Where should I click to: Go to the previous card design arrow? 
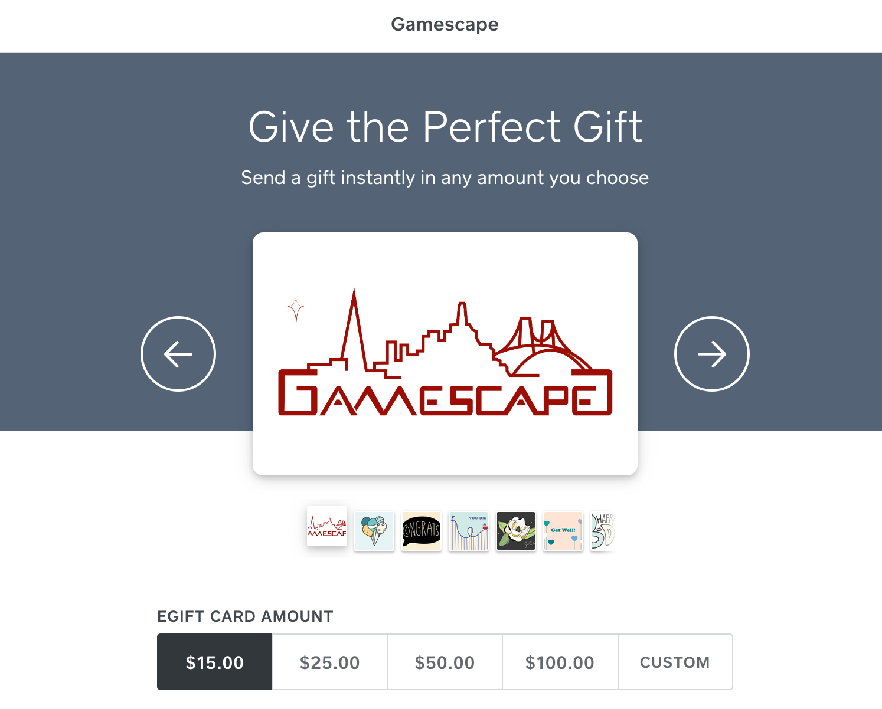click(178, 354)
